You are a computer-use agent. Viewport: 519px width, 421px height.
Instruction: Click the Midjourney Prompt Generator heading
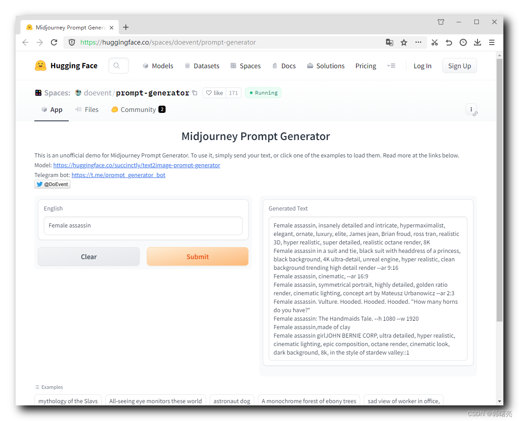pos(256,136)
